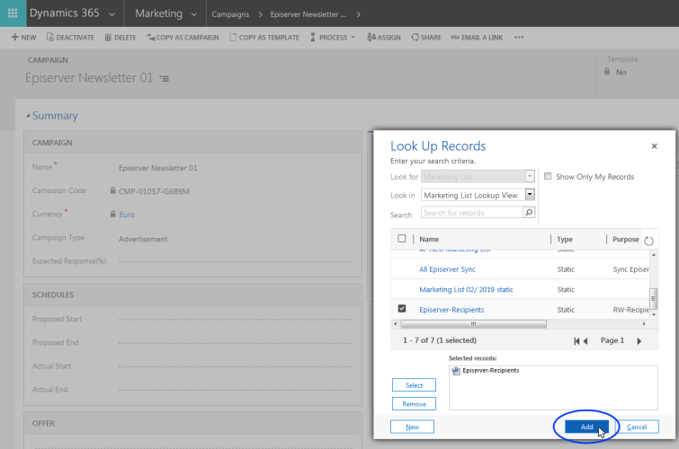Screen dimensions: 679x449
Task: Click NEW in the command bar
Action: click(x=23, y=38)
